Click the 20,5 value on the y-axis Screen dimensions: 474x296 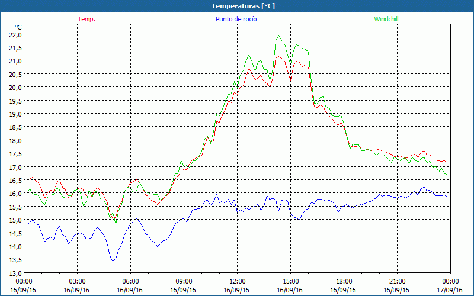coord(16,75)
